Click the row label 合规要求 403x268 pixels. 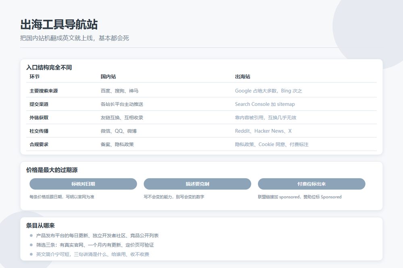tap(39, 144)
